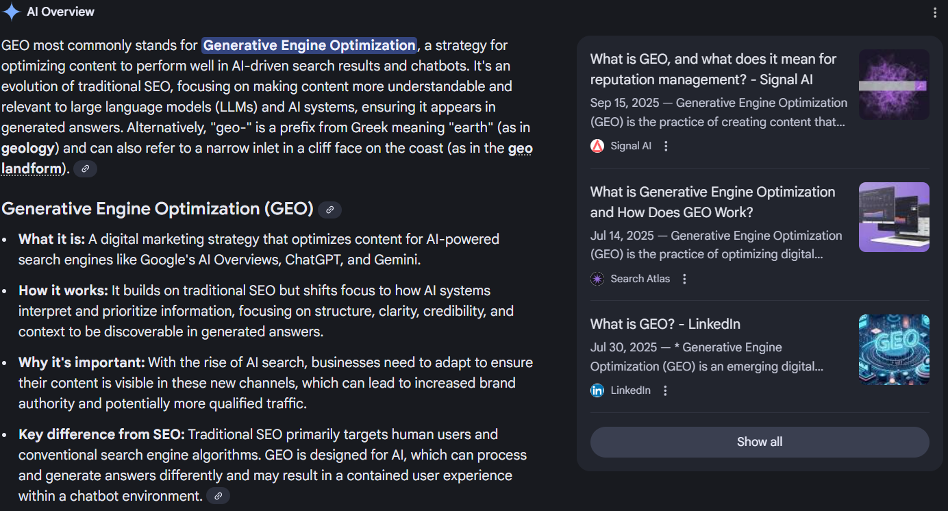948x511 pixels.
Task: Open the AI Overview three-dot menu
Action: 934,12
